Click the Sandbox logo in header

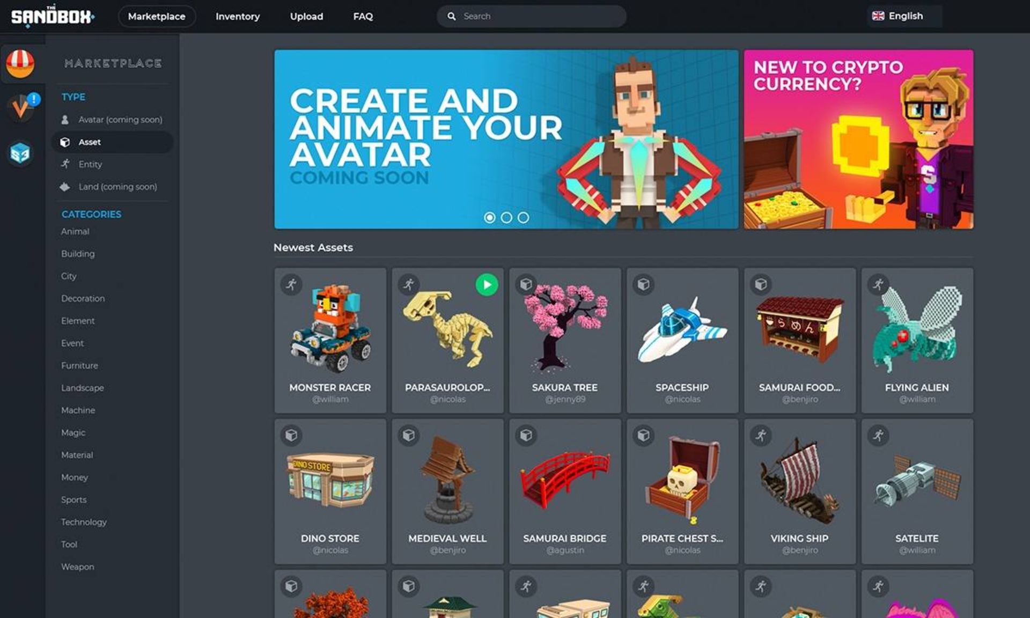[x=52, y=16]
